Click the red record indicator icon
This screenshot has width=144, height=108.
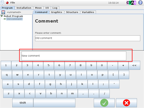[x=7, y=3]
